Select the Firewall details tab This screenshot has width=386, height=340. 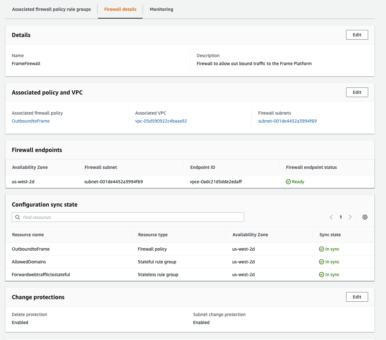[120, 9]
